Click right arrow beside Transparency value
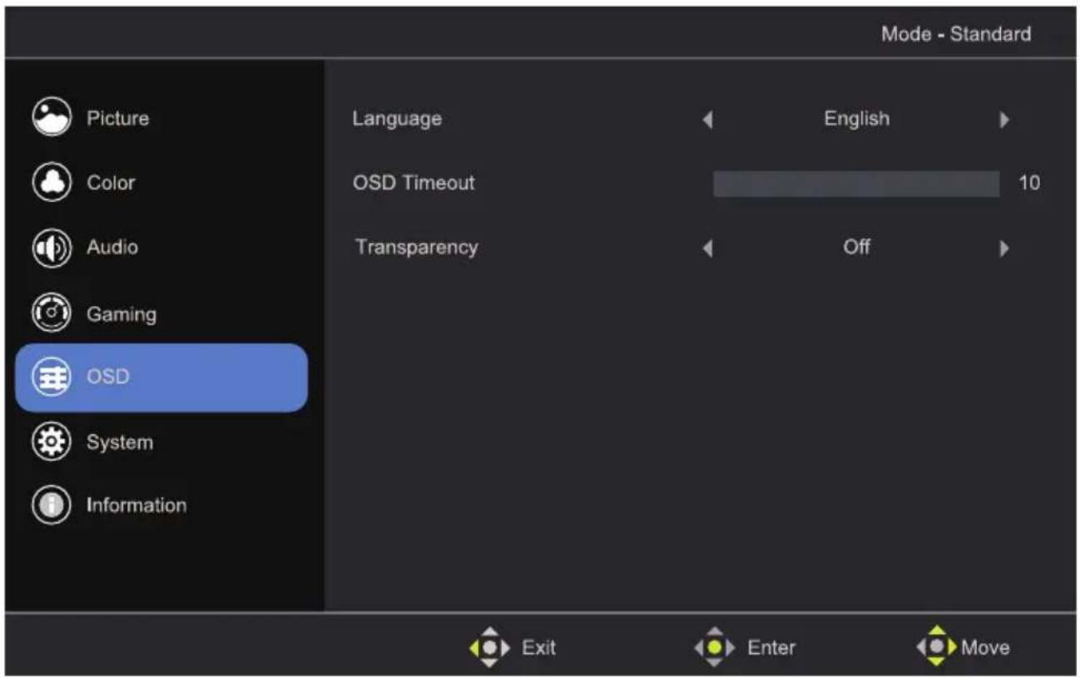The height and width of the screenshot is (678, 1080). tap(1005, 248)
